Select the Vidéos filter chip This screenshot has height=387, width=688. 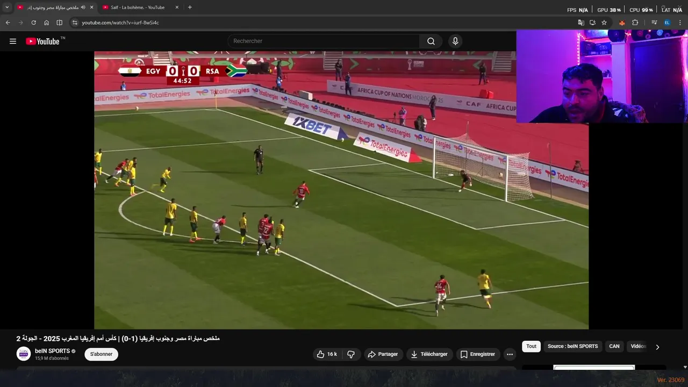pos(638,346)
